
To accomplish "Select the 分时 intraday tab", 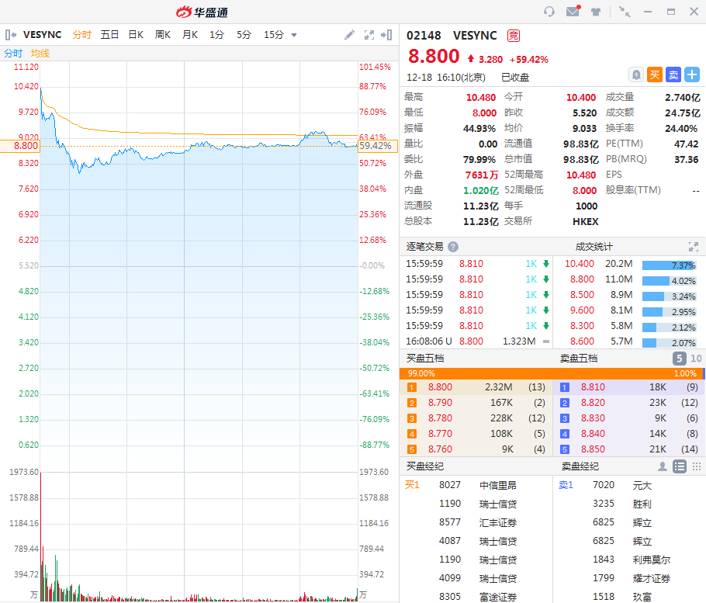I will [82, 35].
